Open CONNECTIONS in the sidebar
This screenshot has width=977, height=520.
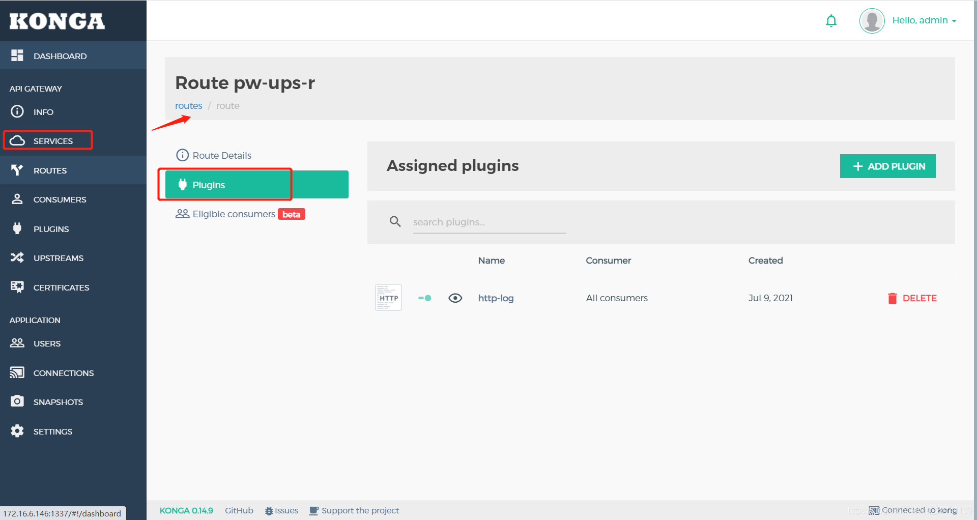click(73, 373)
